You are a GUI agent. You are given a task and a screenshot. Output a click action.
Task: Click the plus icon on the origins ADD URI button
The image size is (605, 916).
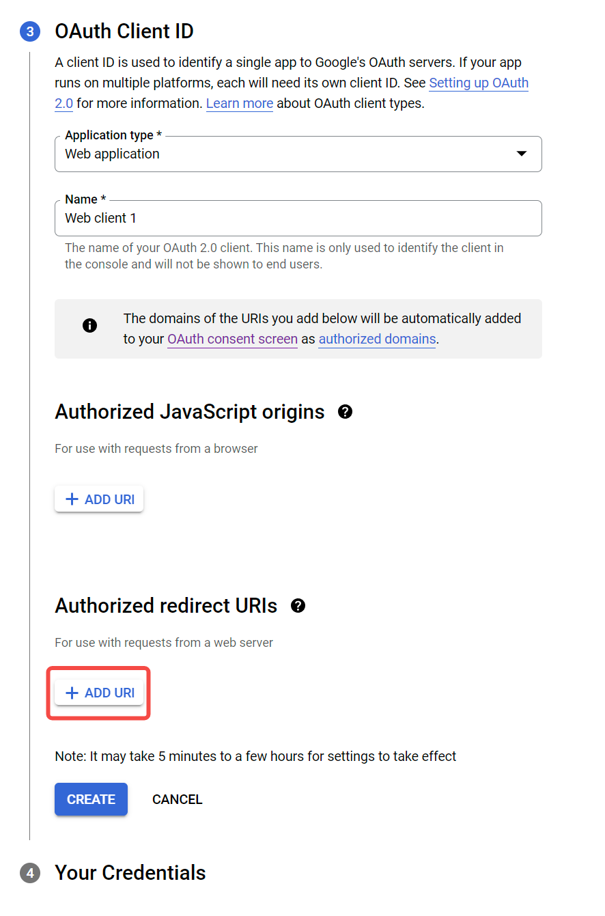pos(72,499)
